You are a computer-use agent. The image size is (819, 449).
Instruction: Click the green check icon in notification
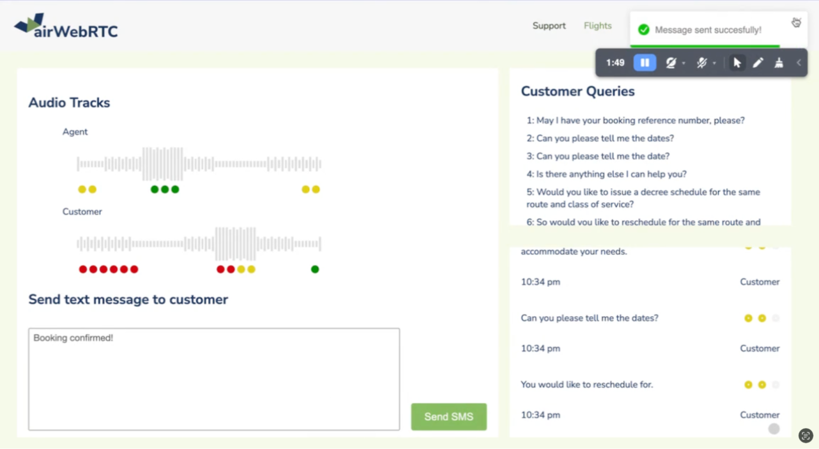click(x=644, y=30)
